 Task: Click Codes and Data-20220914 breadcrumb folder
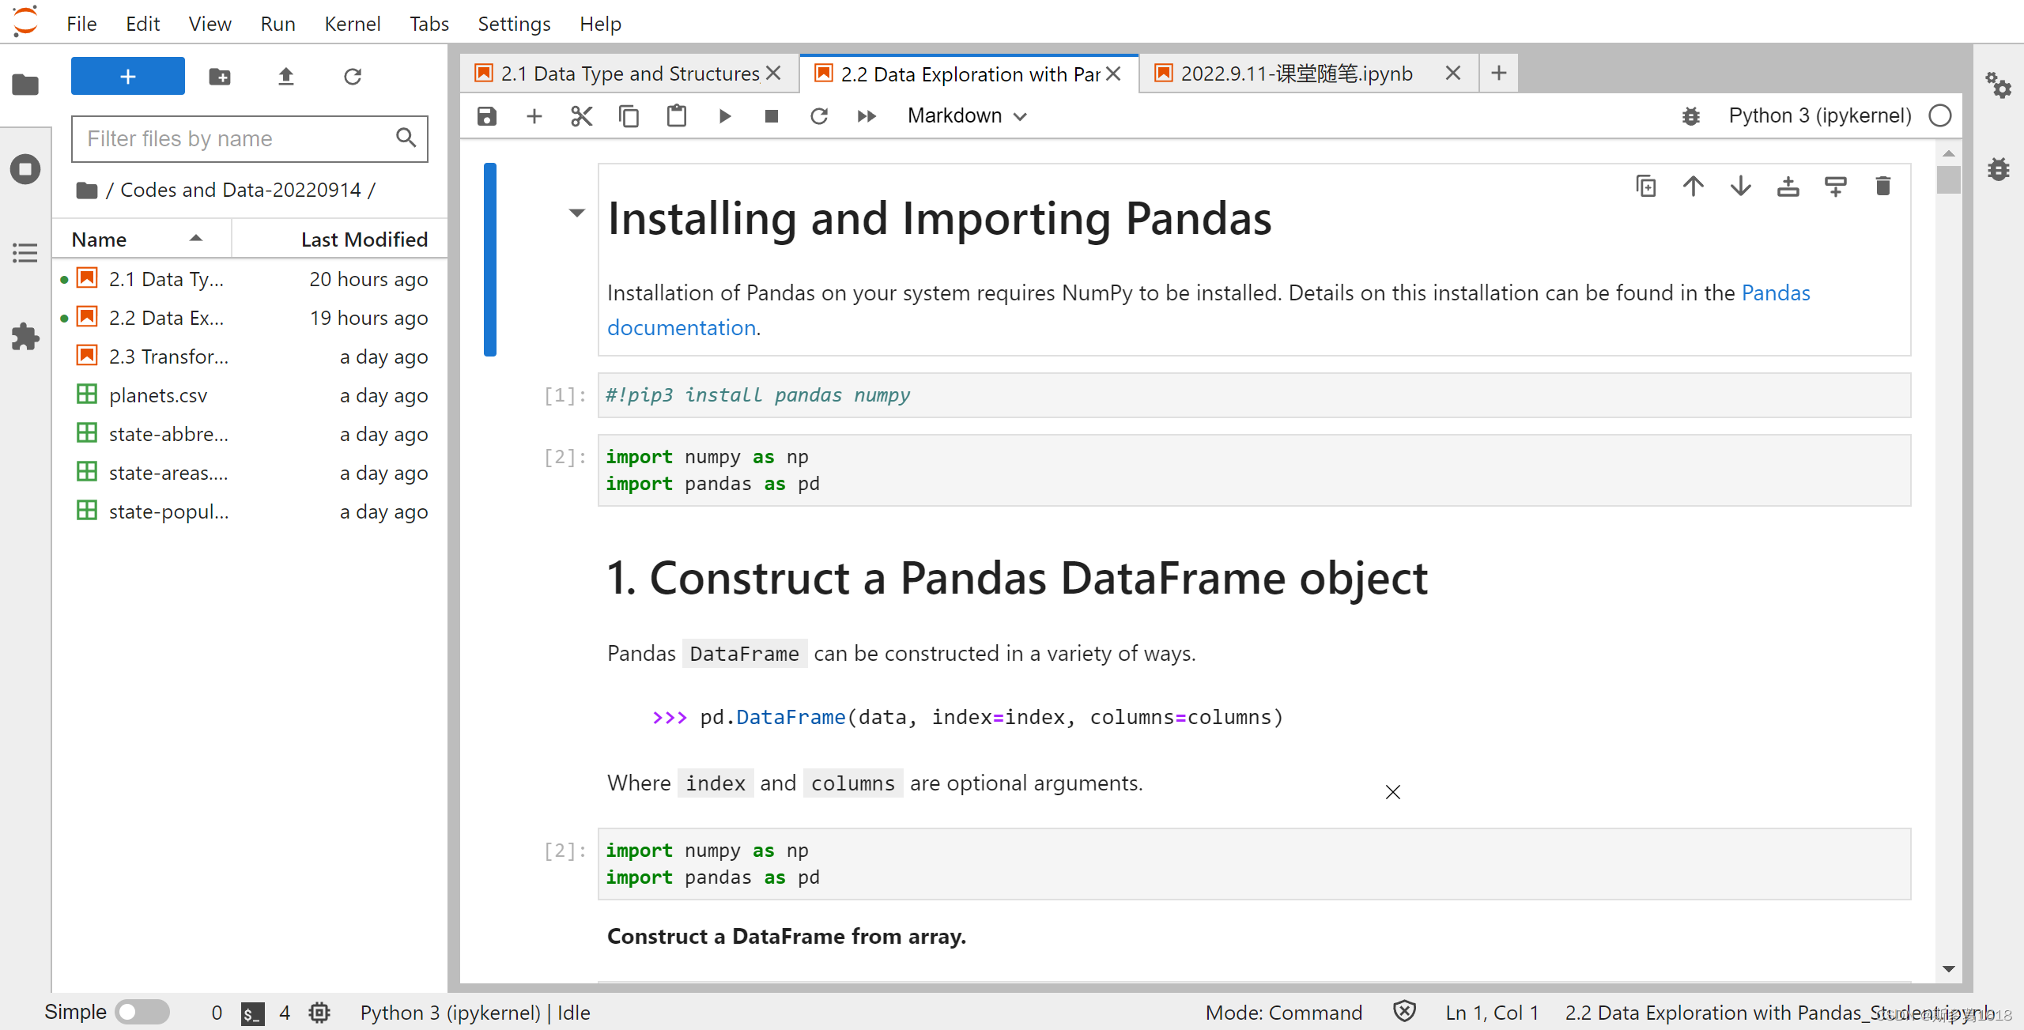240,190
